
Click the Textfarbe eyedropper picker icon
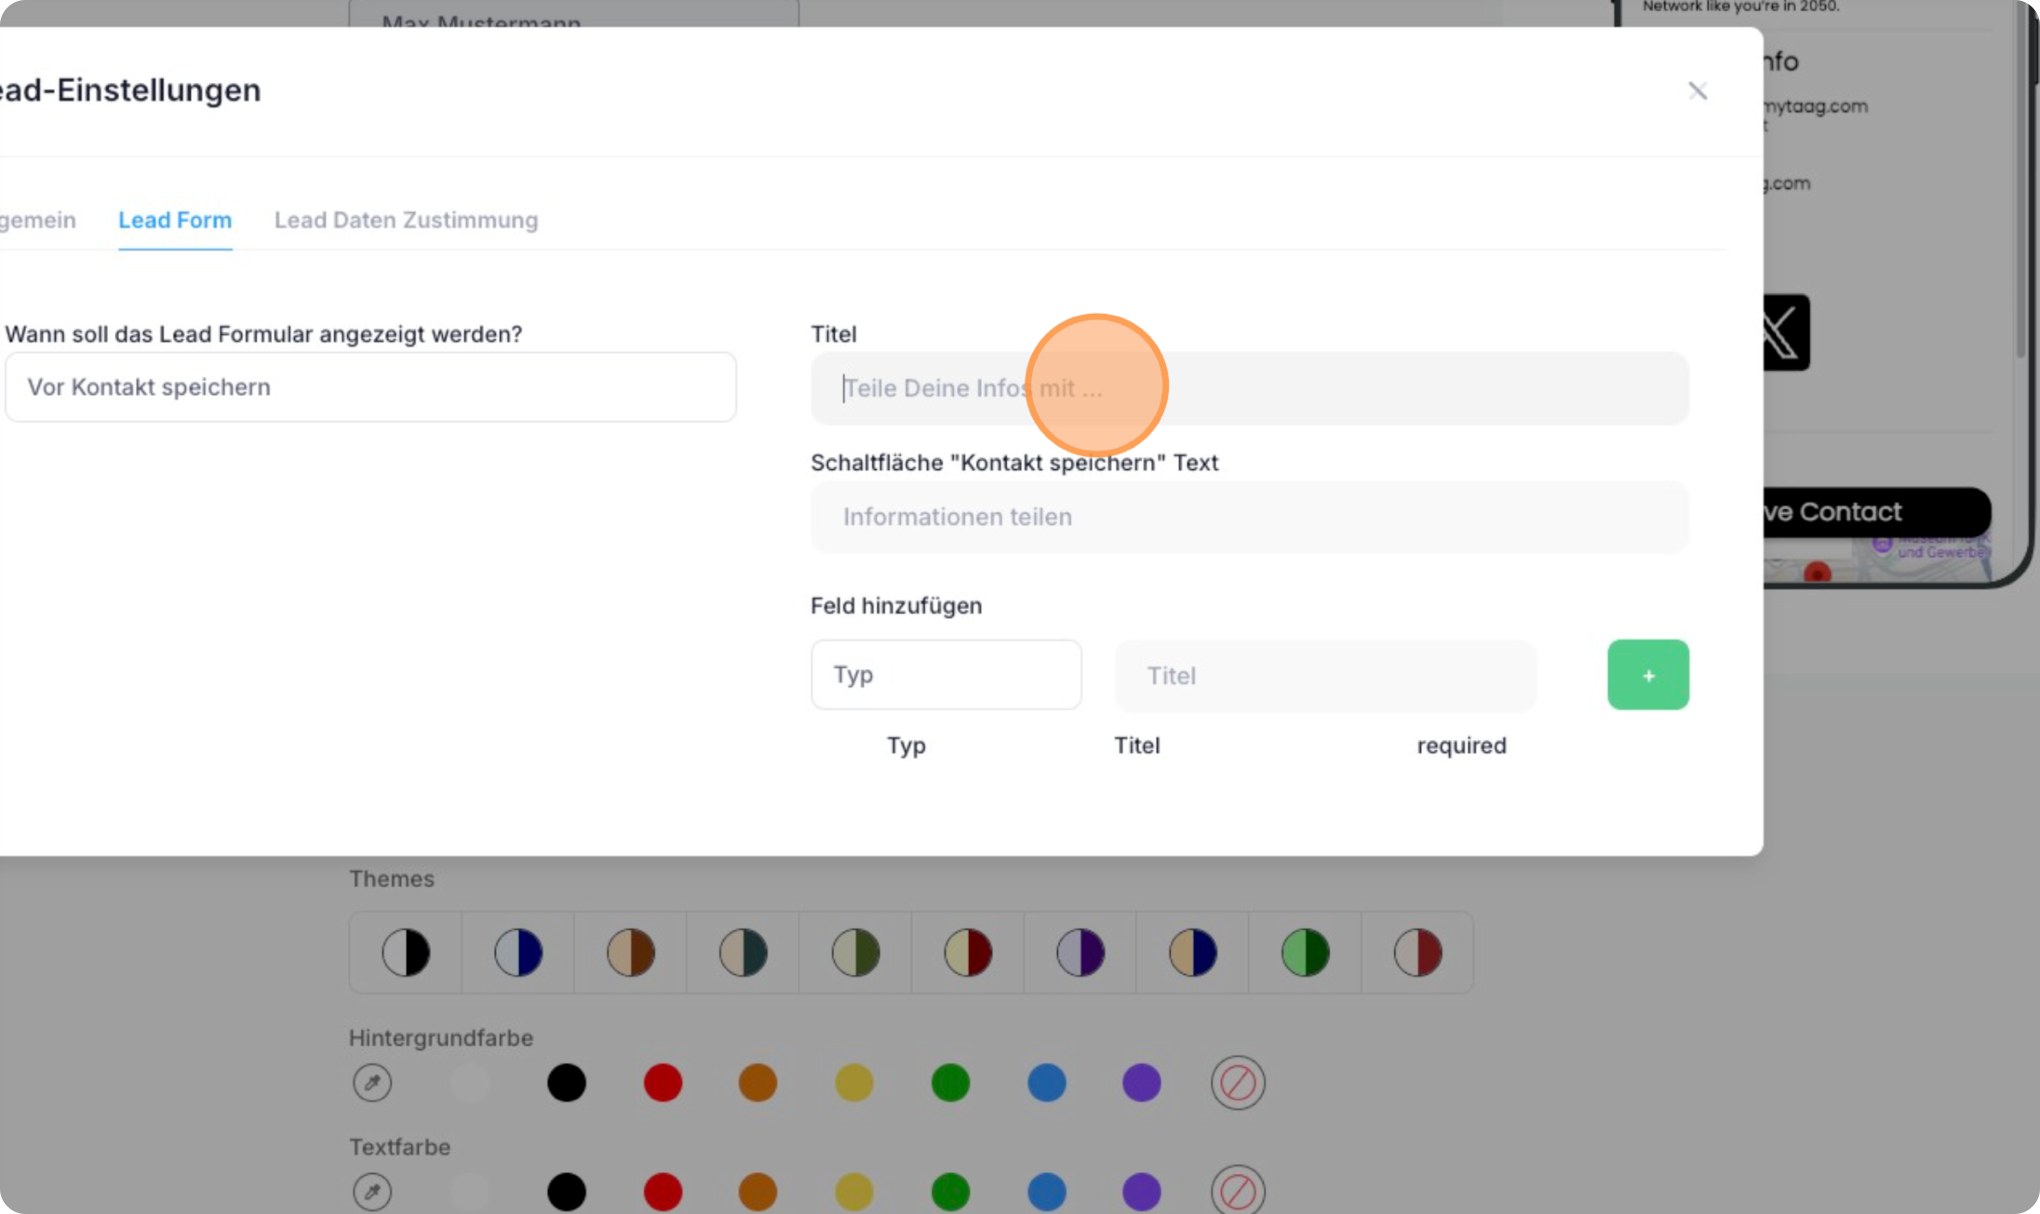pos(372,1191)
